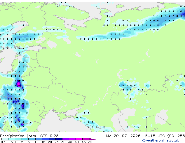Click the 2–5 mm legend color swatch

pos(25,139)
